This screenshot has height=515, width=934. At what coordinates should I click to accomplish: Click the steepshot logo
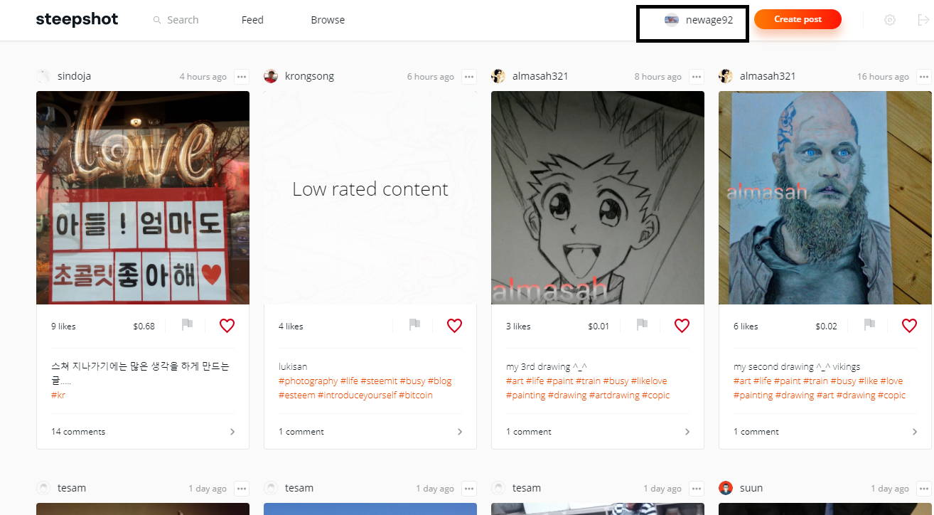[x=77, y=19]
